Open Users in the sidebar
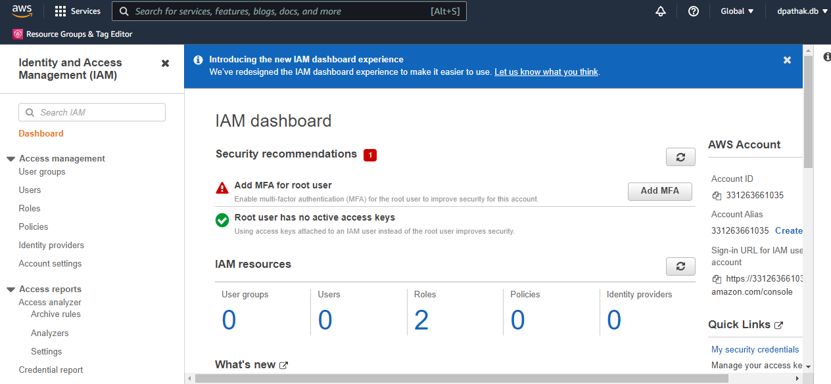 click(30, 190)
